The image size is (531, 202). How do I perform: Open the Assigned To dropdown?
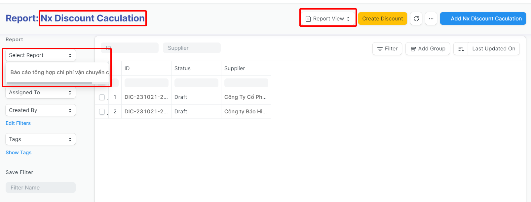click(41, 93)
